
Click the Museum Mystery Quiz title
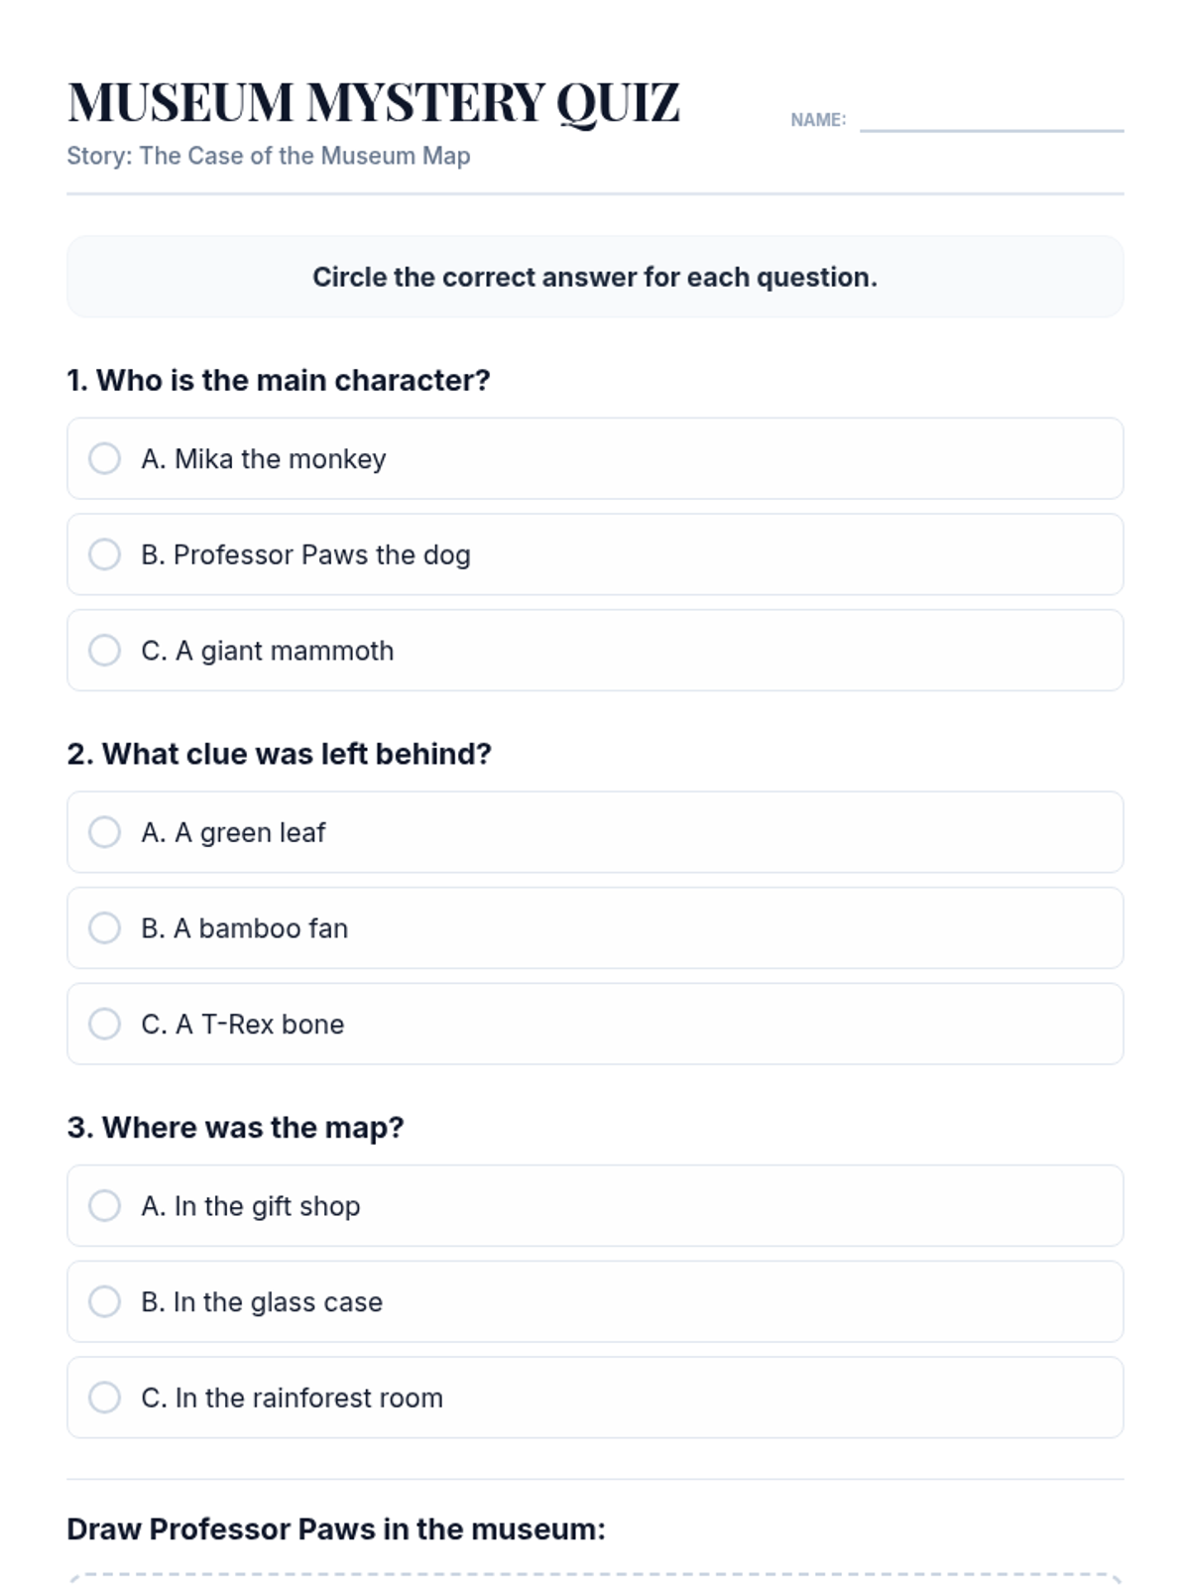(374, 102)
